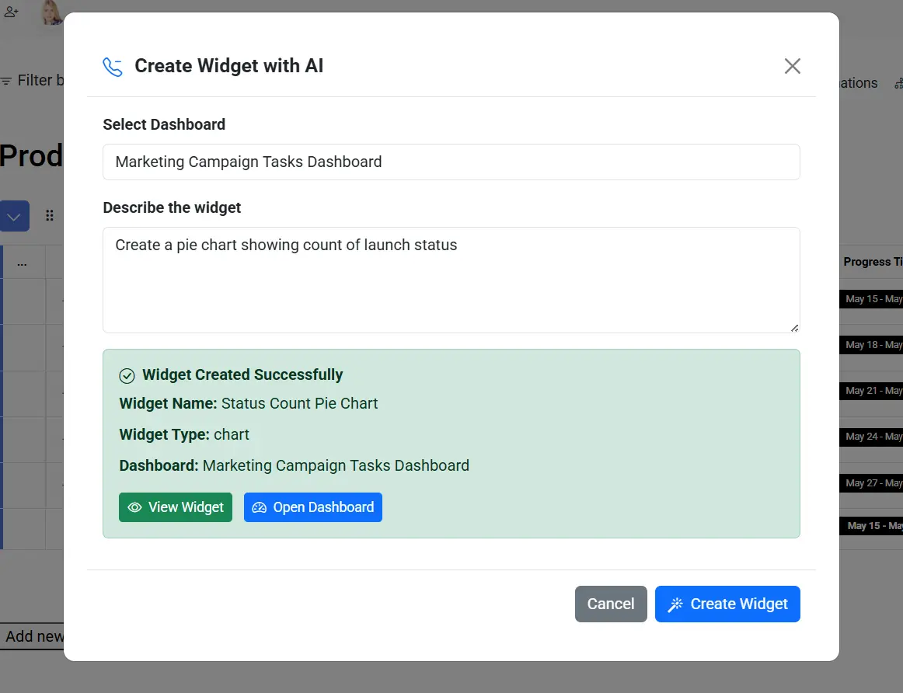
Task: Click the Create Widget button
Action: click(x=727, y=604)
